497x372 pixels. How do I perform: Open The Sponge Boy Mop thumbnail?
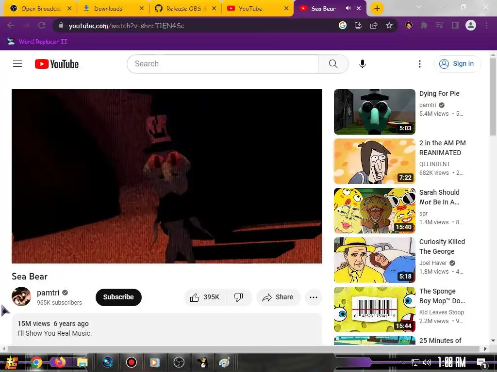(x=374, y=310)
